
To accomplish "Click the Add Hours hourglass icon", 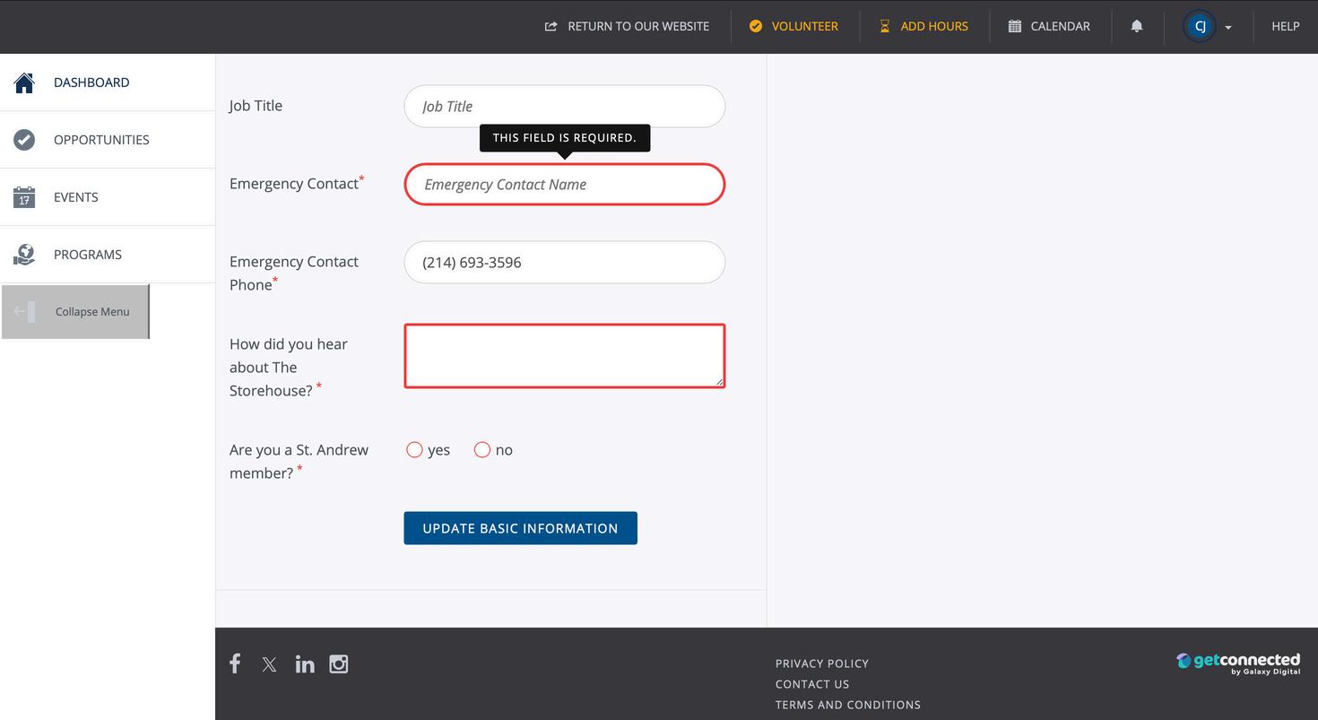I will (x=885, y=26).
